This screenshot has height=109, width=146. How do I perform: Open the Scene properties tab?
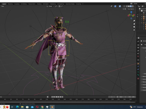click(138, 54)
